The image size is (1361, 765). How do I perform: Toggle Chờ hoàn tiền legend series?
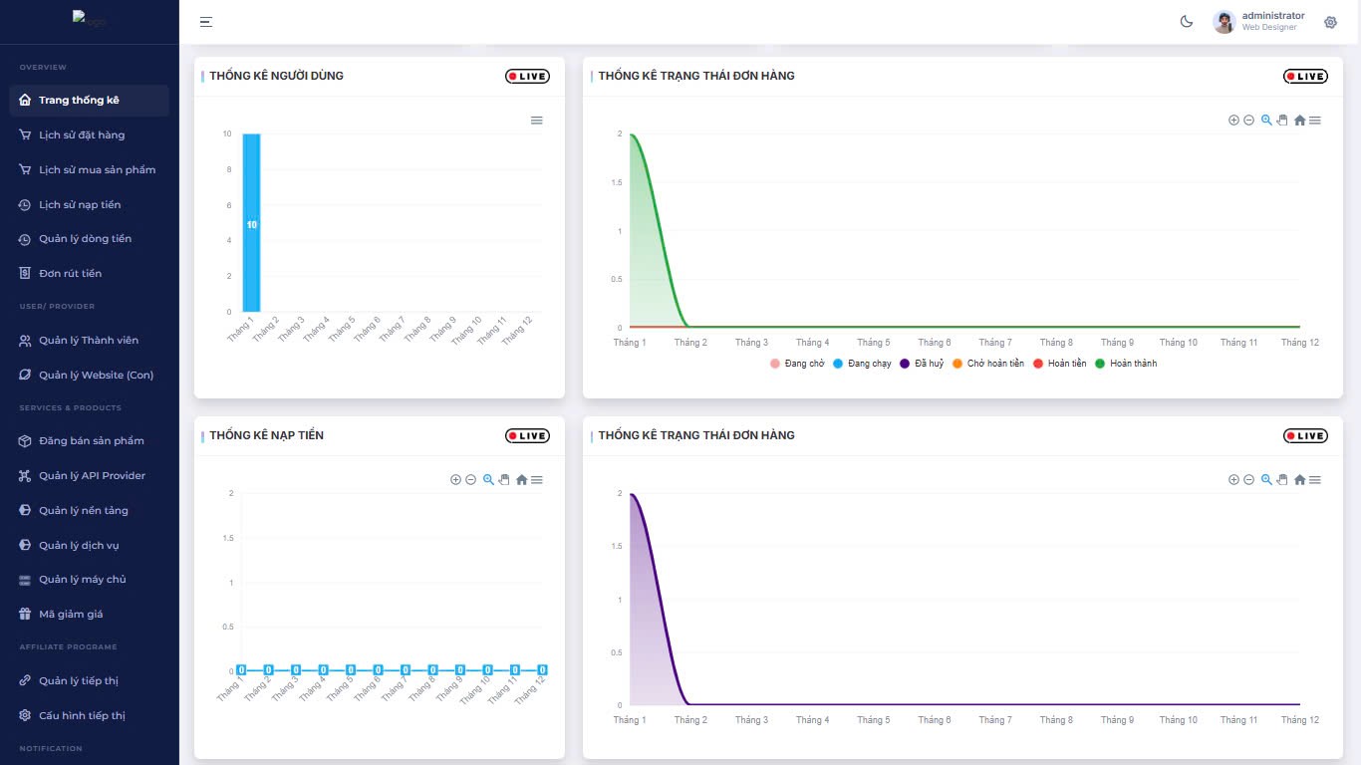pos(987,364)
